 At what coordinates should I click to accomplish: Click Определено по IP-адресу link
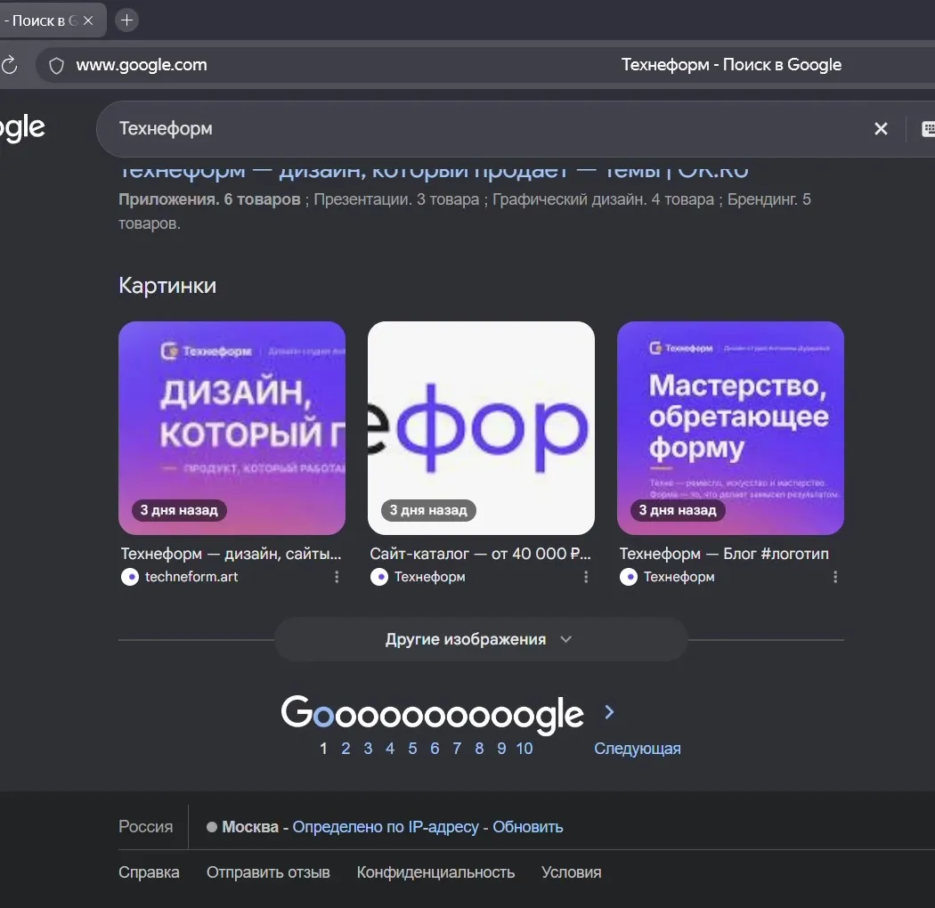click(x=386, y=827)
